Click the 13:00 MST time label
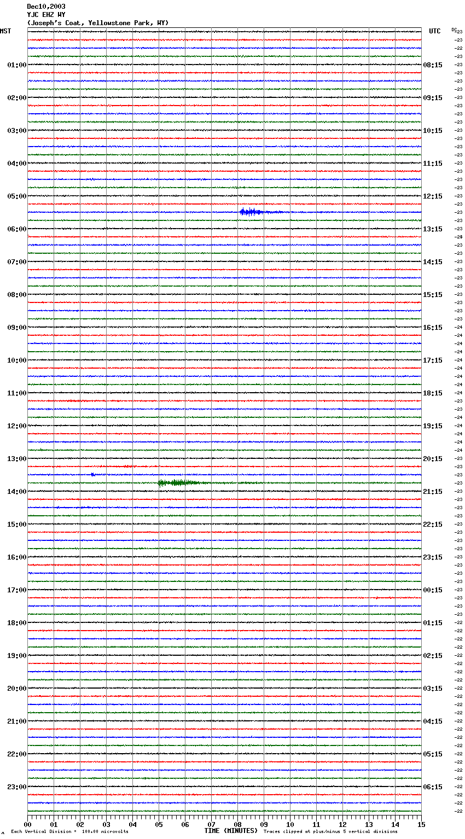465x839 pixels. 17,459
